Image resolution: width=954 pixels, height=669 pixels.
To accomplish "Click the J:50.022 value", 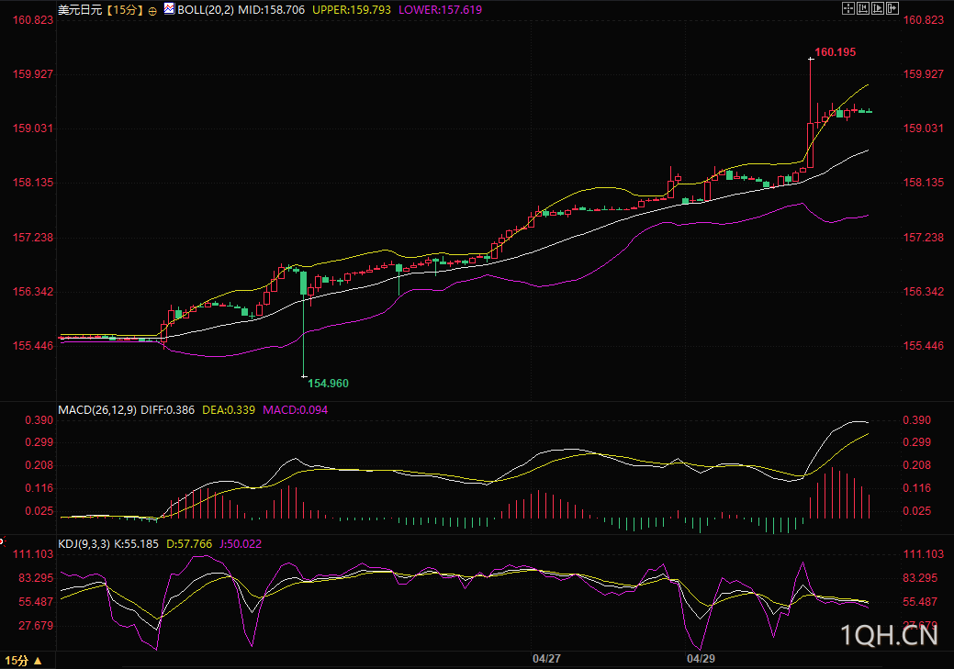I will (241, 543).
